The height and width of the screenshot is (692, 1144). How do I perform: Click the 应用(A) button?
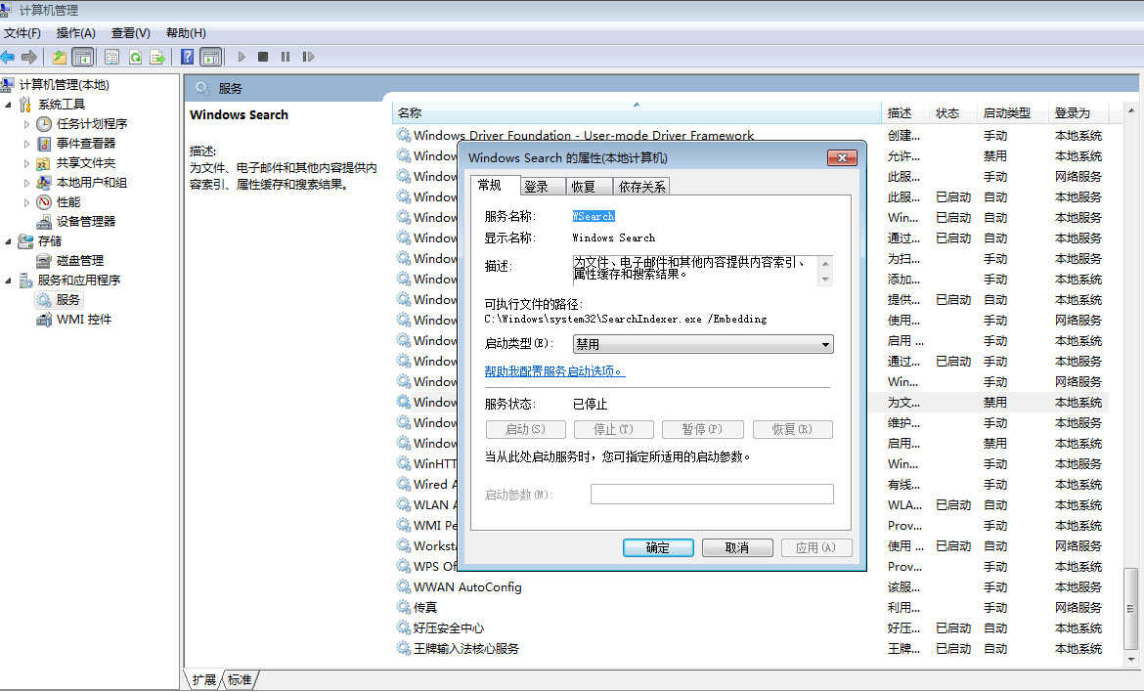click(x=815, y=547)
